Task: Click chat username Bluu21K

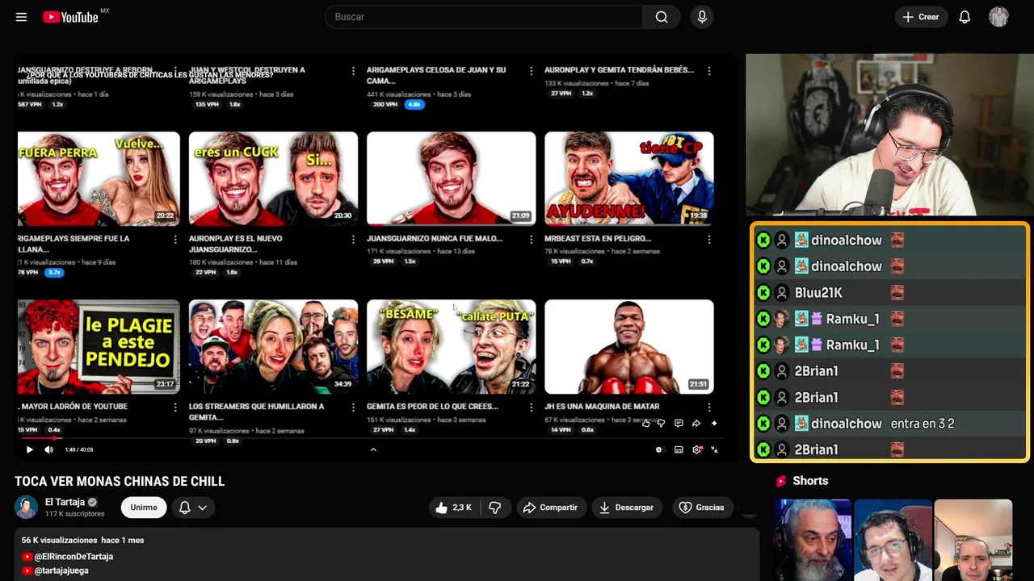Action: (818, 292)
